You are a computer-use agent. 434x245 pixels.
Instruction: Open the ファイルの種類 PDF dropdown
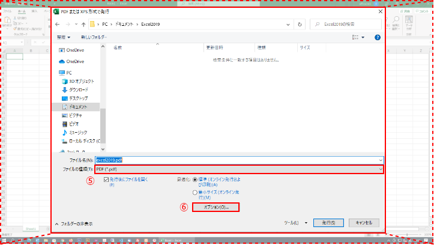[239, 169]
